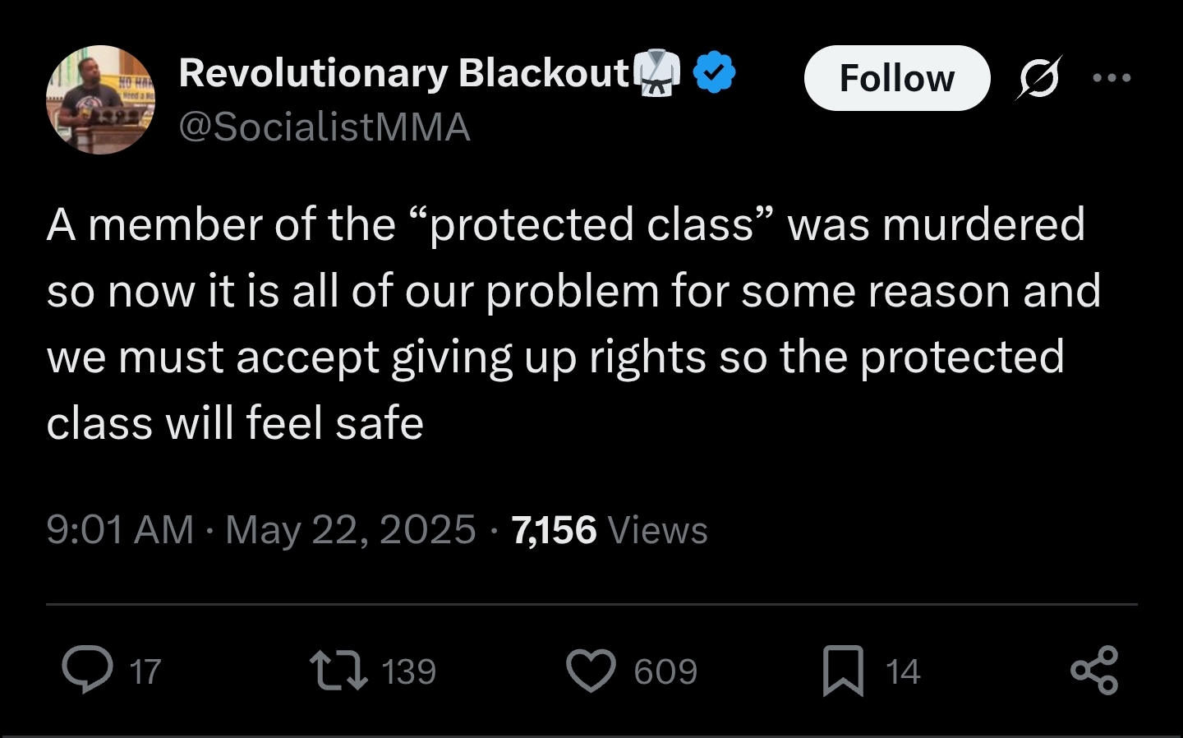The height and width of the screenshot is (738, 1183).
Task: Click the 9:01 AM May 22, 2025 timestamp
Action: tap(261, 529)
